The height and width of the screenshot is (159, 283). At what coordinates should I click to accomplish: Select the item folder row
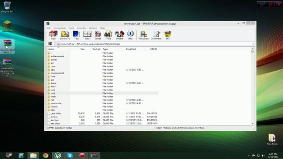[103, 87]
